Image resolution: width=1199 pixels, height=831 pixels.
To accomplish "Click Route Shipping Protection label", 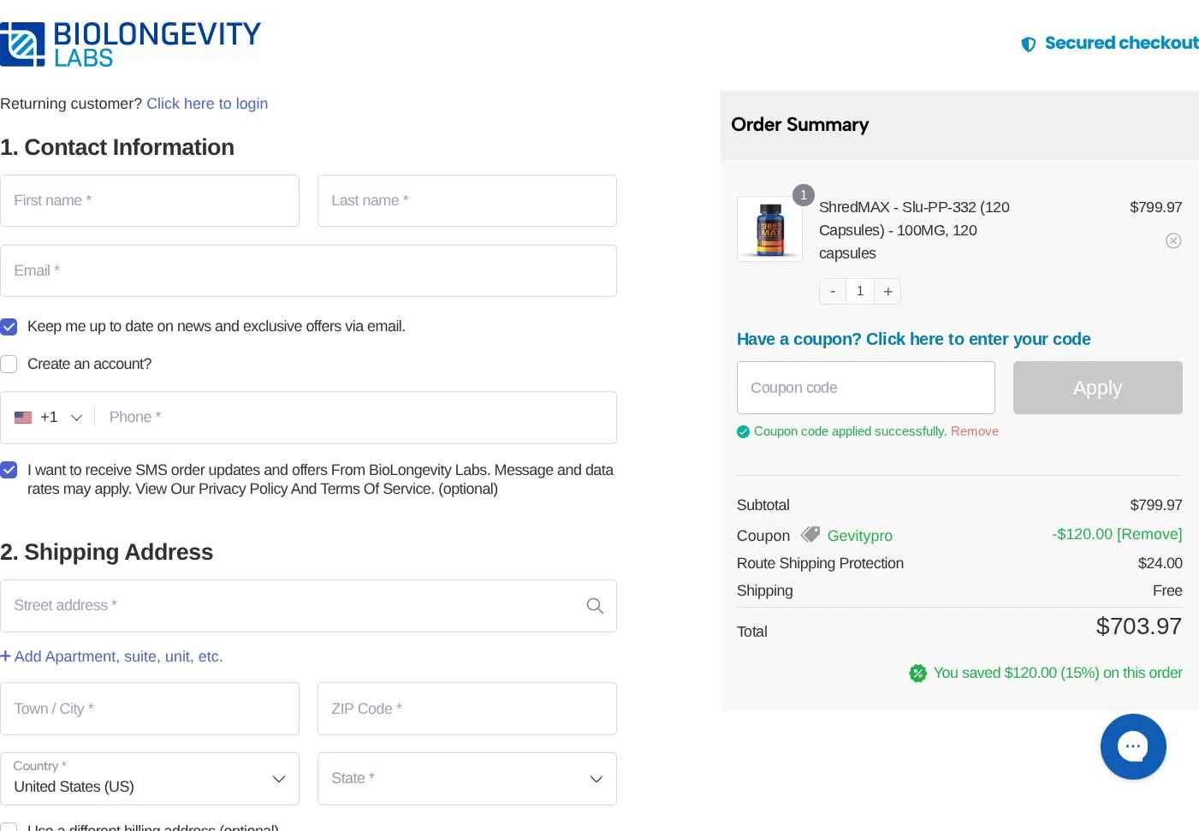I will [820, 563].
